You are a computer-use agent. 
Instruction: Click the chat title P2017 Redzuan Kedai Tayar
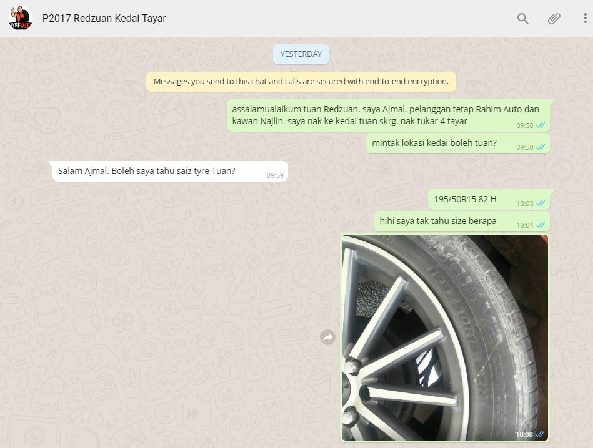click(104, 18)
